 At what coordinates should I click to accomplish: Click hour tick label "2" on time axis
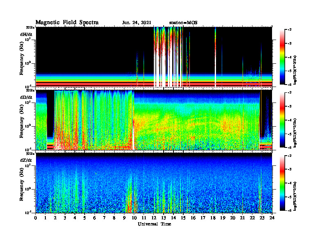coord(55,218)
